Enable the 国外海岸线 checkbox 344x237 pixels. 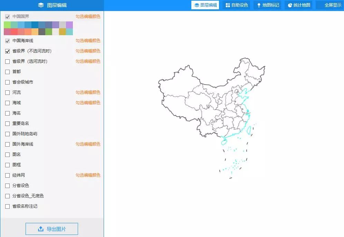(8, 144)
